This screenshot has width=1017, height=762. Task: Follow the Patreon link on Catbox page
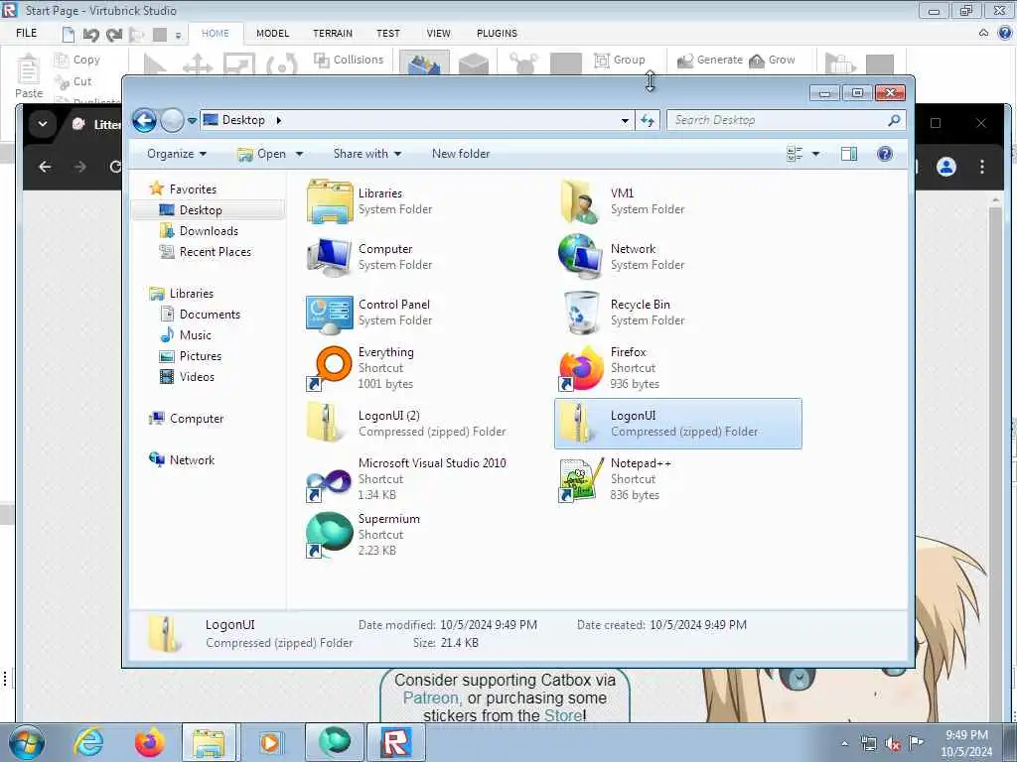click(431, 698)
